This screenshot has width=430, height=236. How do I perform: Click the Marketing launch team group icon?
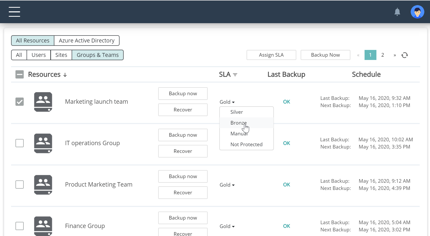[x=43, y=102]
